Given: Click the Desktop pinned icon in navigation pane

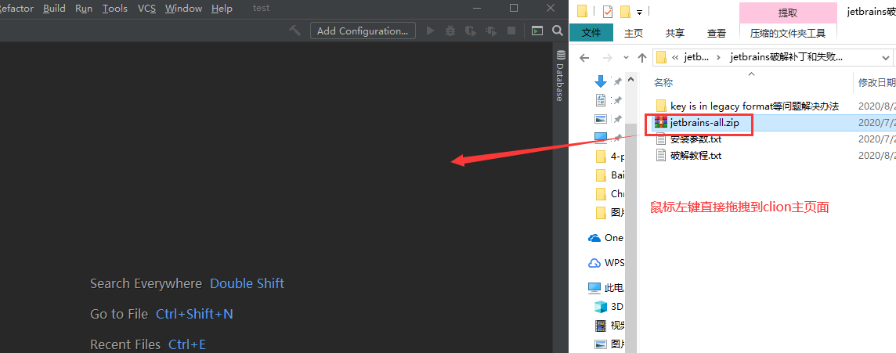Looking at the screenshot, I should [600, 138].
